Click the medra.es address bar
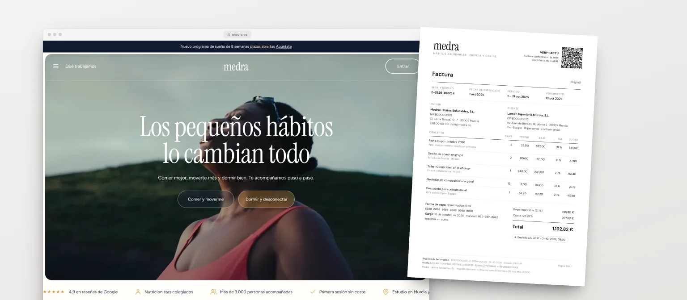The image size is (687, 300). tap(237, 34)
